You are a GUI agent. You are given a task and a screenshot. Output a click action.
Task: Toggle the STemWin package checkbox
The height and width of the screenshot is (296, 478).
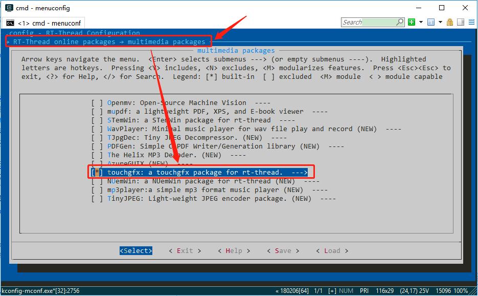pos(97,120)
